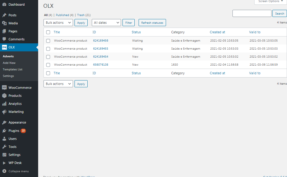Image resolution: width=287 pixels, height=177 pixels.
Task: Click the Analytics bar chart icon
Action: click(4, 104)
